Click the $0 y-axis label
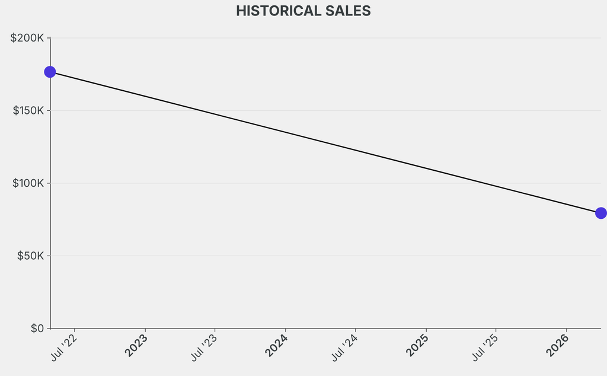This screenshot has width=607, height=376. pos(37,329)
